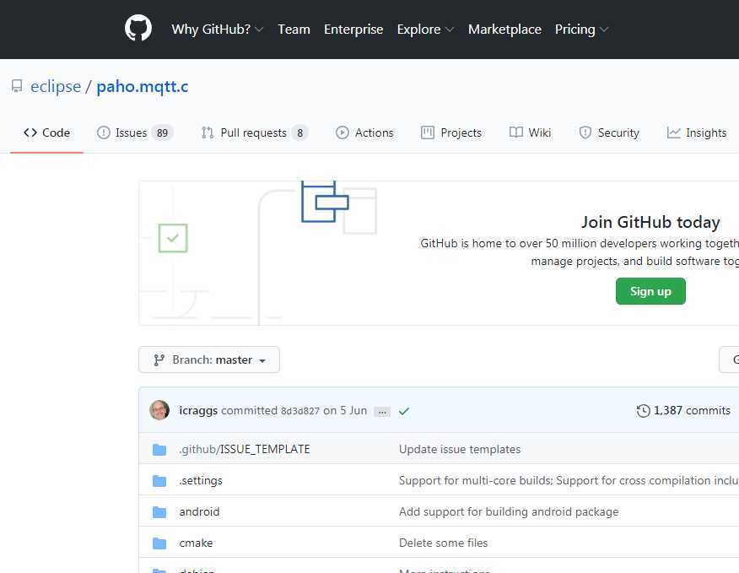Open 'Delete some files' commit message
739x573 pixels.
coord(443,543)
